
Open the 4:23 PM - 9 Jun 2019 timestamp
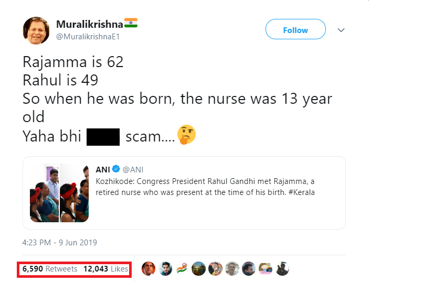(x=59, y=243)
